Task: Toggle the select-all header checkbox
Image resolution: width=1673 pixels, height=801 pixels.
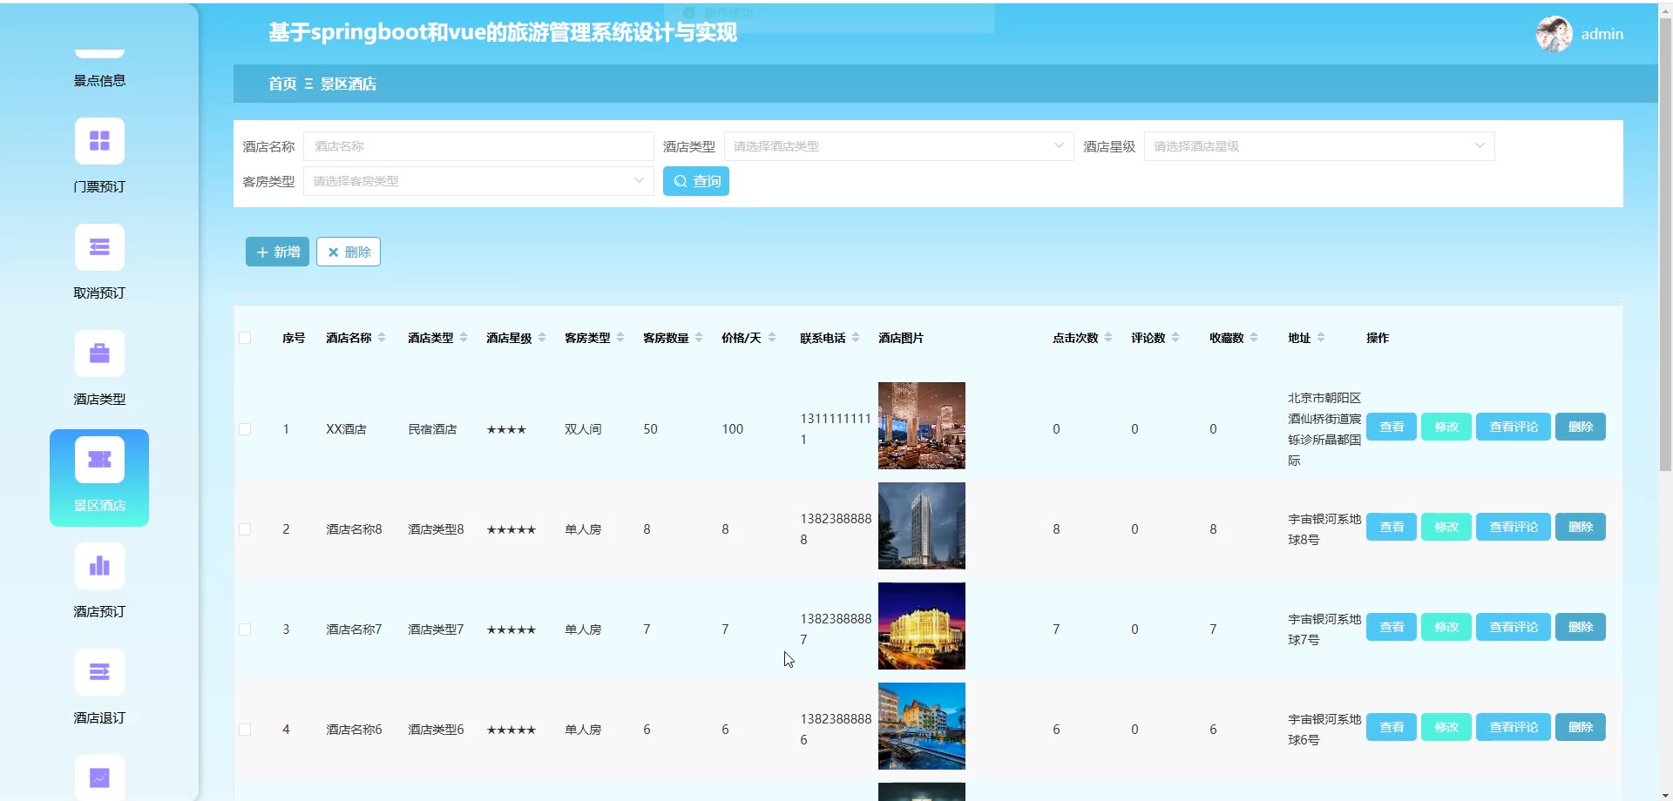Action: 245,338
